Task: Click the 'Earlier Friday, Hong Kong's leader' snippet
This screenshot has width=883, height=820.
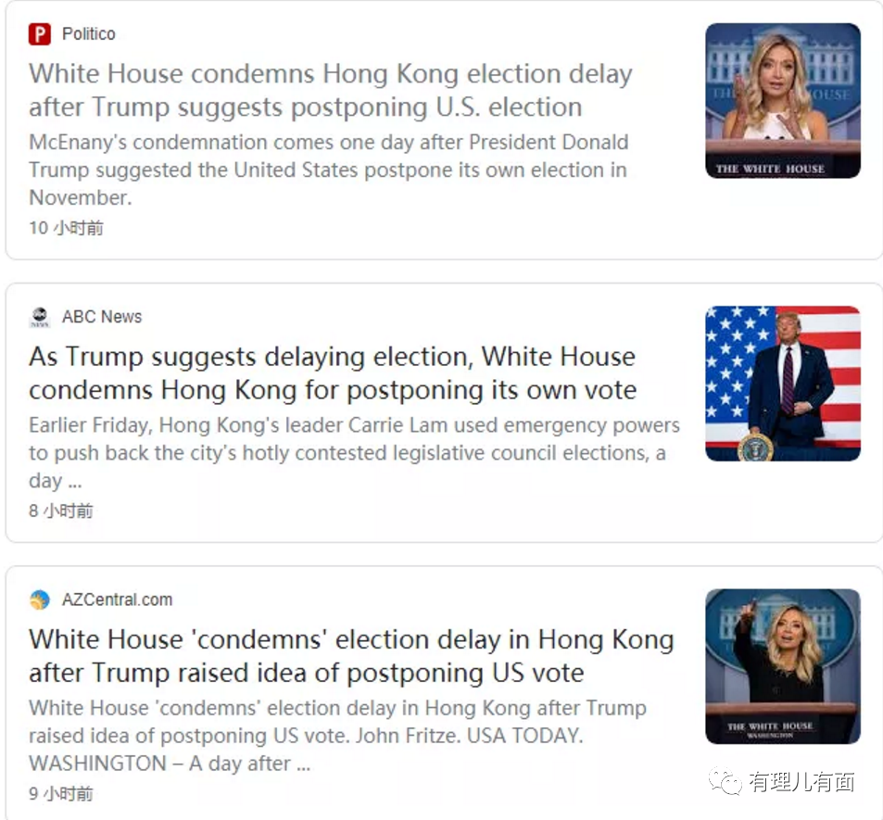Action: pyautogui.click(x=354, y=452)
